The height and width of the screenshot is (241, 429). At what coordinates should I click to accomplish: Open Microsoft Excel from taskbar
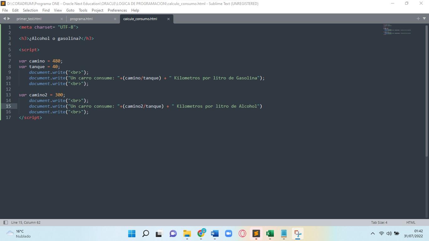[x=270, y=233]
